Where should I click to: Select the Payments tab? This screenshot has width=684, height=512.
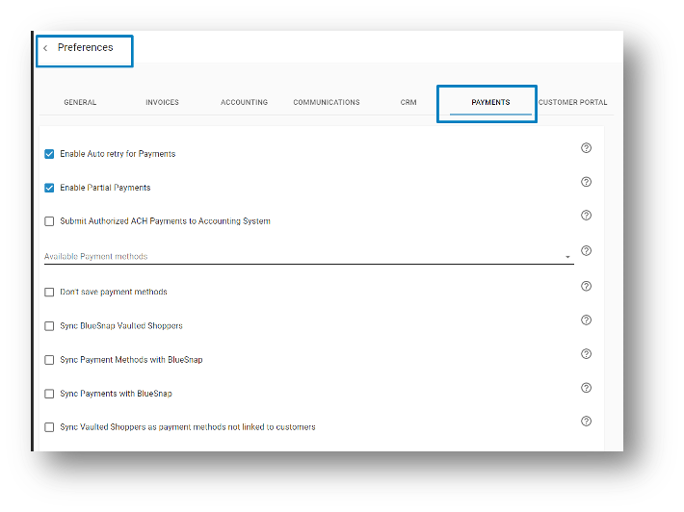tap(490, 102)
